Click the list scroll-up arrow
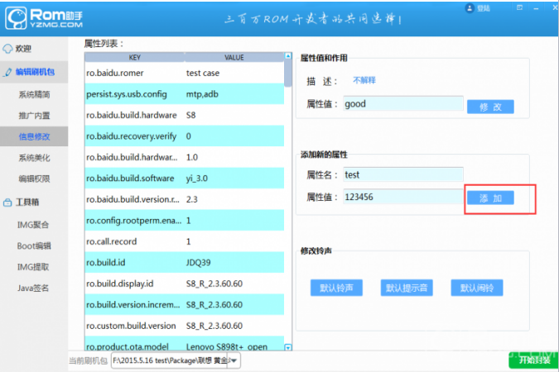 tap(288, 56)
